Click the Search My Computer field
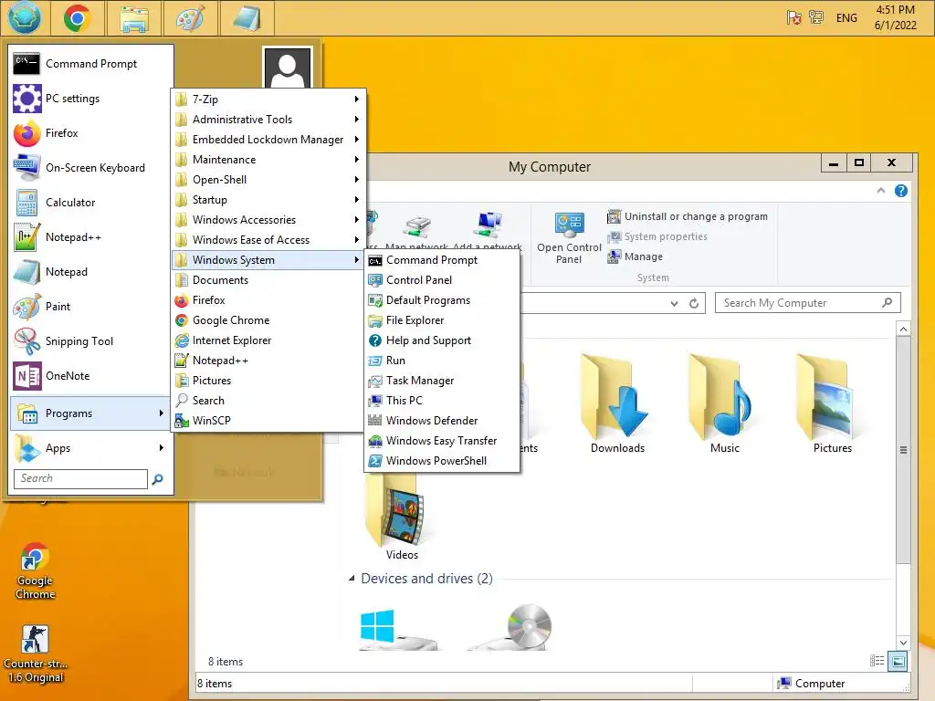935x701 pixels. [807, 303]
